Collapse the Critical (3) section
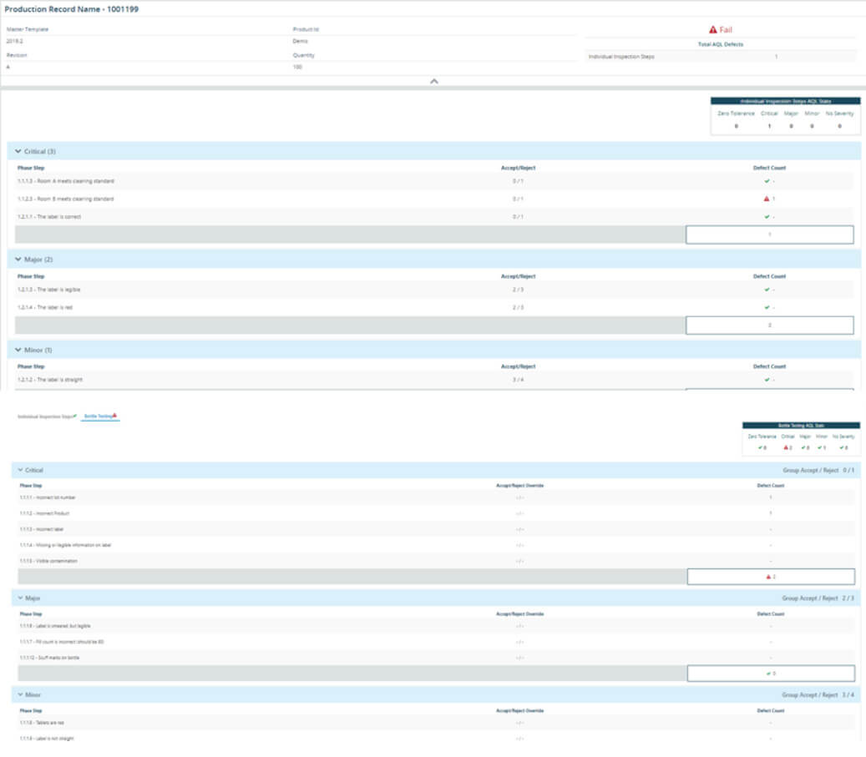 (18, 152)
